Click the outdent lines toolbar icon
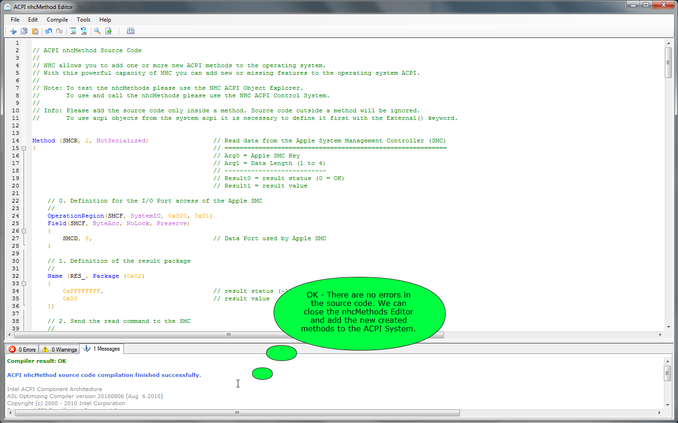This screenshot has height=423, width=678. [84, 31]
